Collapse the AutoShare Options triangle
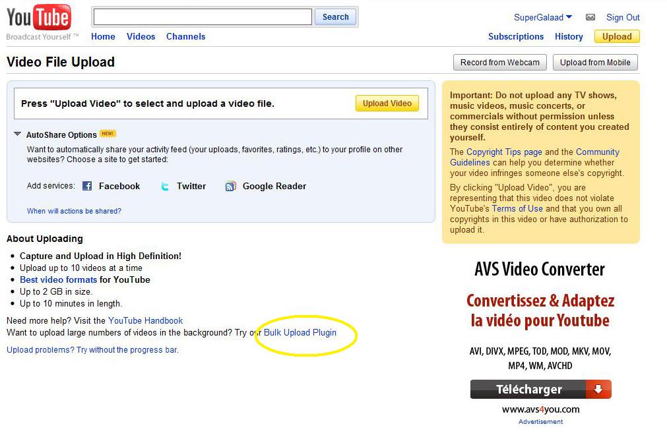 pyautogui.click(x=17, y=134)
